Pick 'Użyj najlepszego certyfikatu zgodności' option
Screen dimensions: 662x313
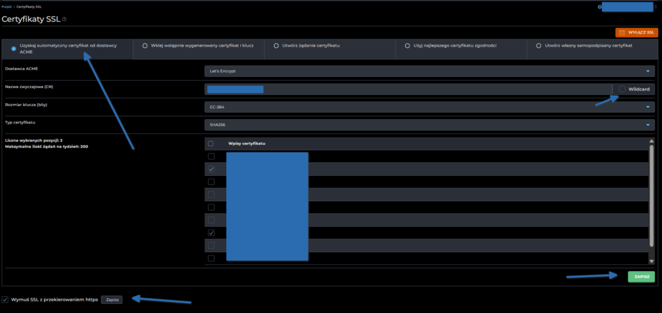(407, 46)
